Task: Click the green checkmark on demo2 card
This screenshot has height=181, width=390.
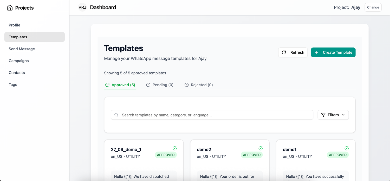Action: (x=261, y=148)
